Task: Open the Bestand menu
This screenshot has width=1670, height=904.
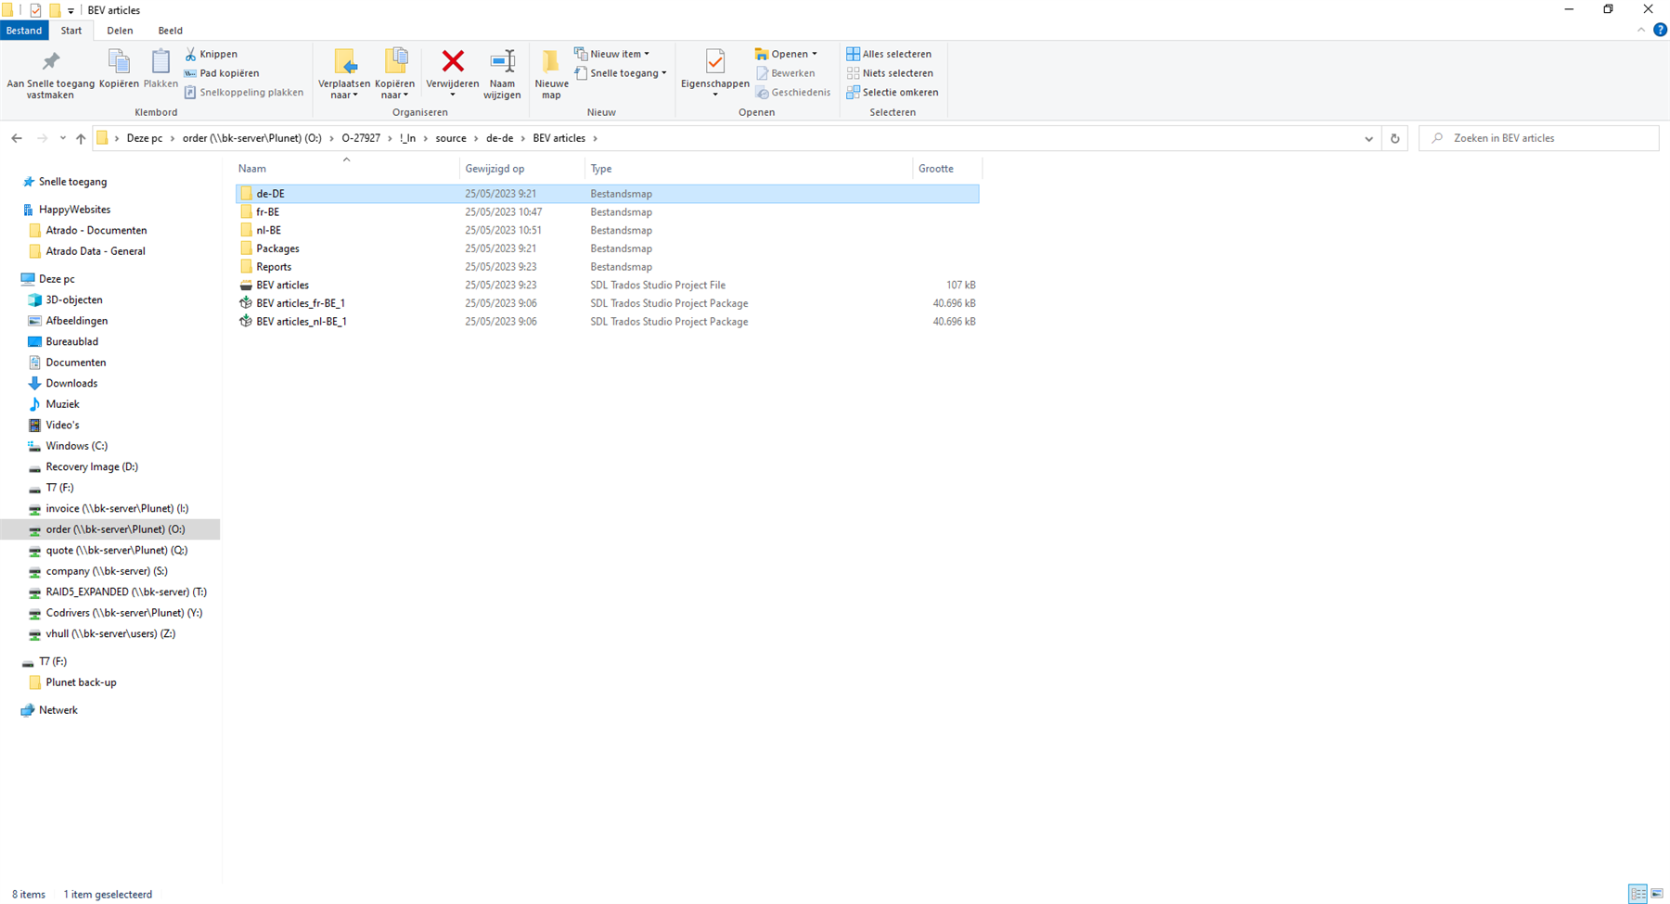Action: [x=24, y=30]
